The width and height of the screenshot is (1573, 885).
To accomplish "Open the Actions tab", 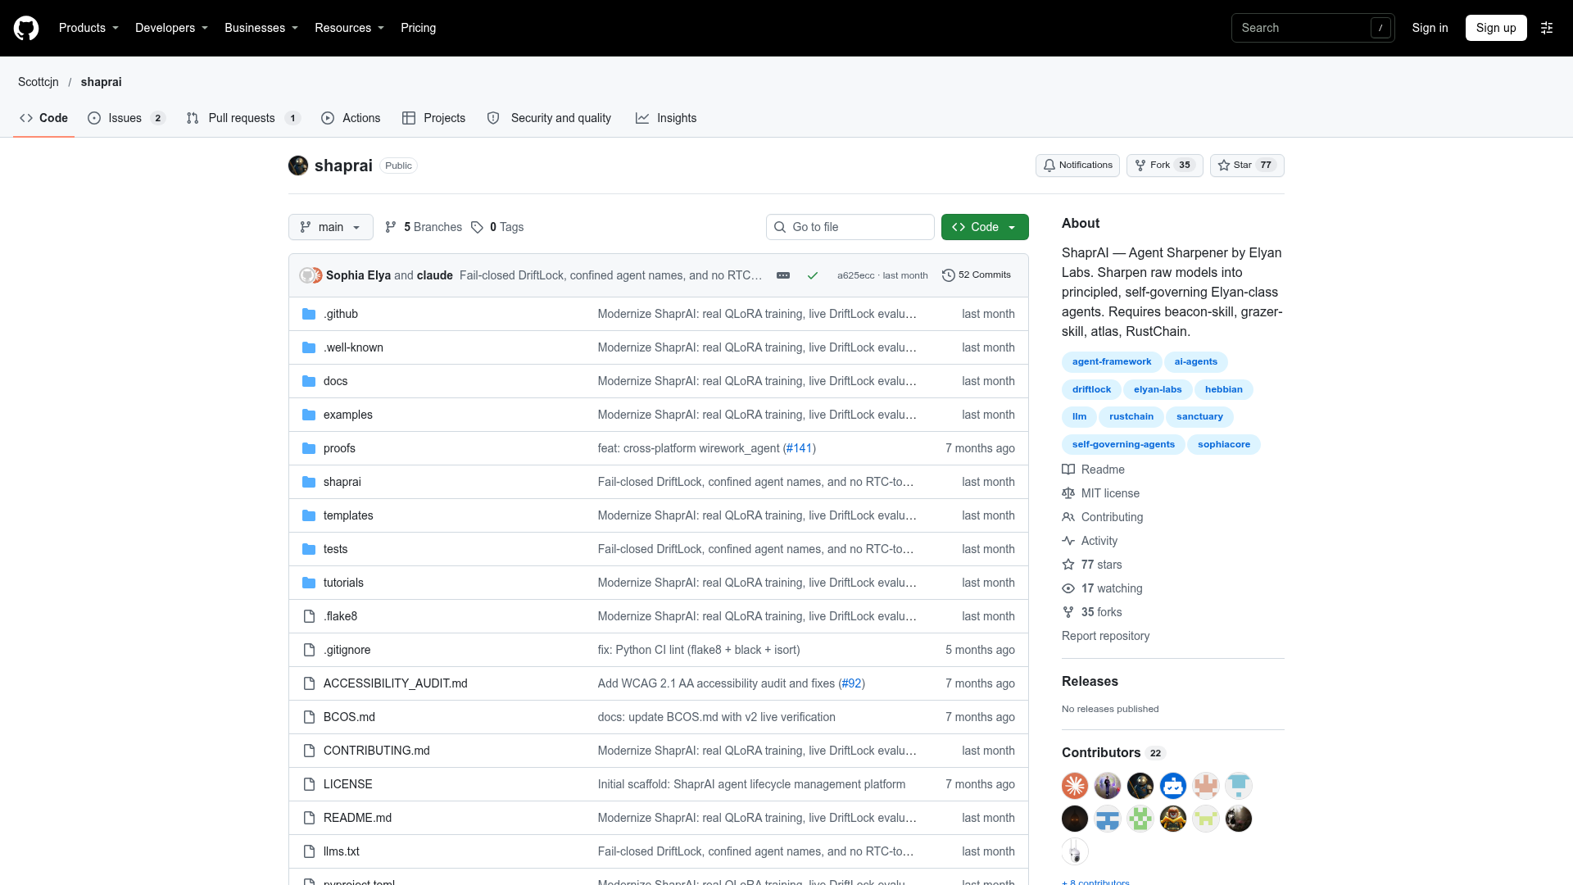I will tap(351, 118).
